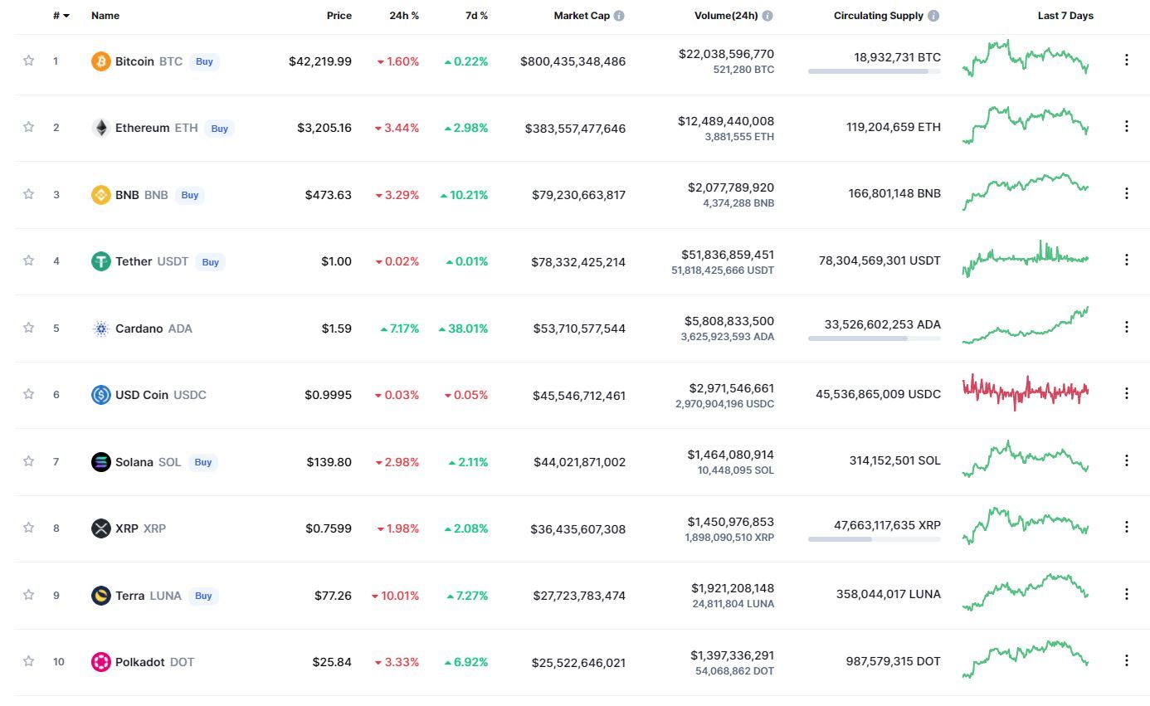Open the Cardano 7-day price chart

1026,325
